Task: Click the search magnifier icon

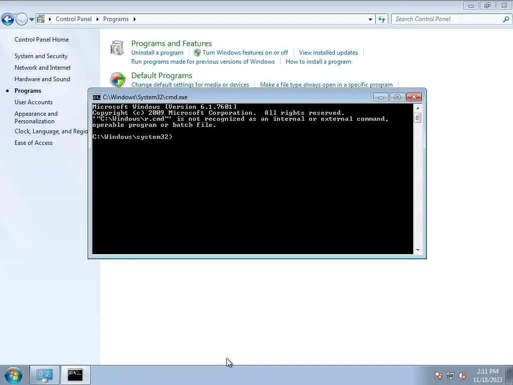Action: [506, 19]
